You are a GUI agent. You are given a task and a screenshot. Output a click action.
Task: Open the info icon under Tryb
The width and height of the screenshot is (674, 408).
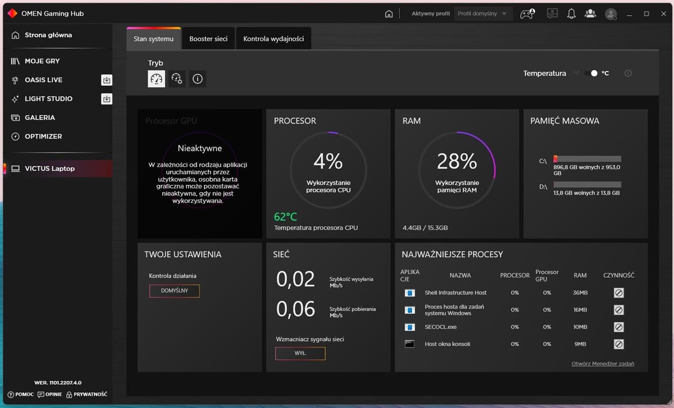(x=198, y=79)
